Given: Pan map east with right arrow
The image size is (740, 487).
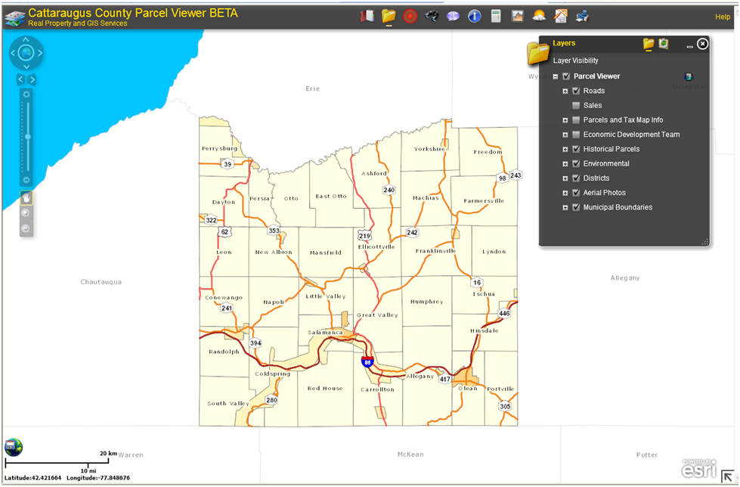Looking at the screenshot, I should pos(39,53).
